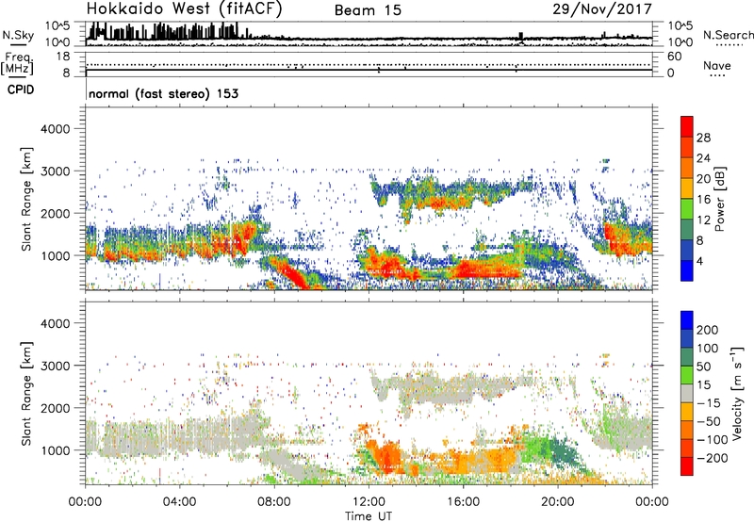The width and height of the screenshot is (754, 522).
Task: Click the 'Power [dB]' color bar label
Action: coord(719,199)
